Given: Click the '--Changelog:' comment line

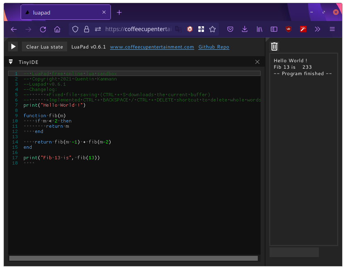Looking at the screenshot, I should click(40, 89).
